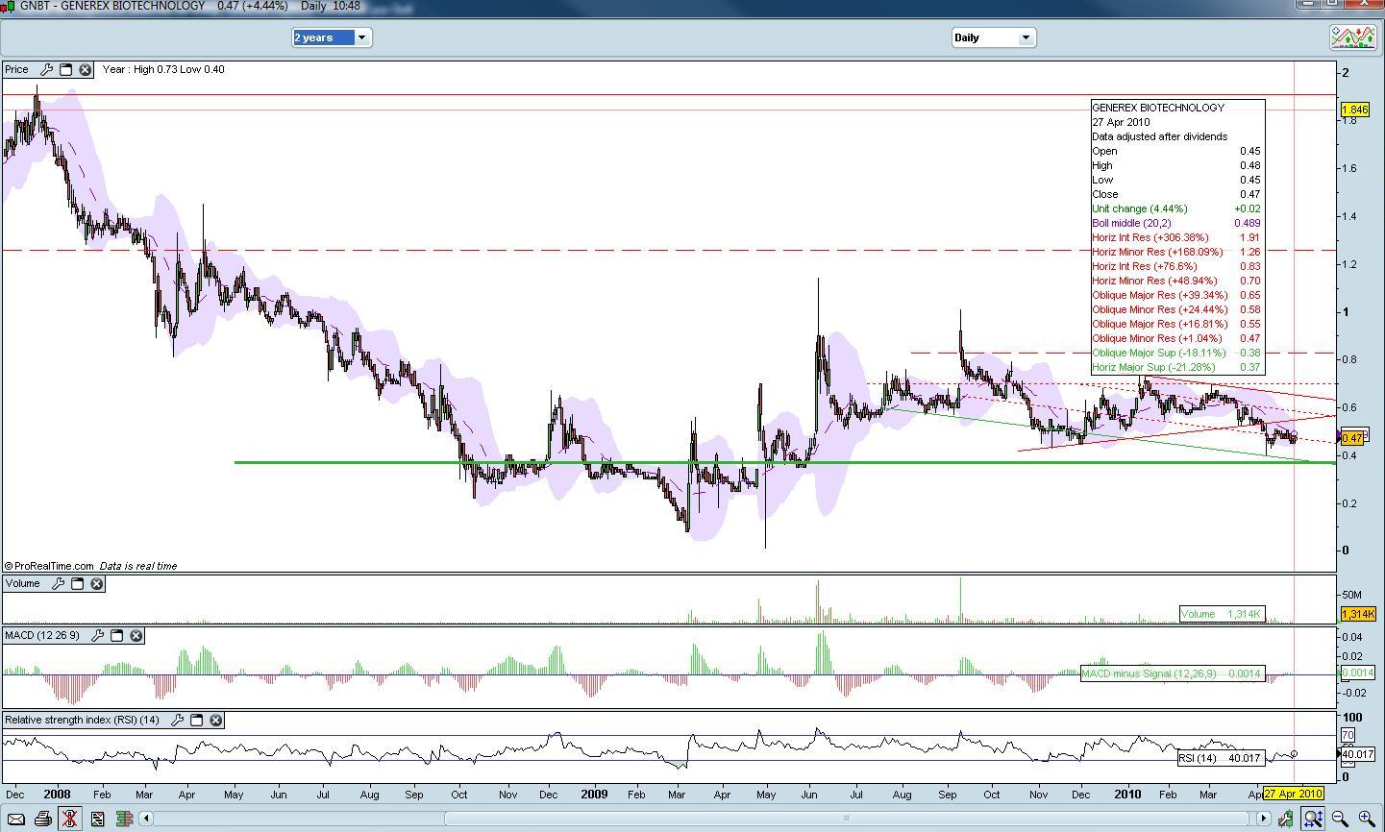Open the 2 years period dropdown

click(332, 37)
